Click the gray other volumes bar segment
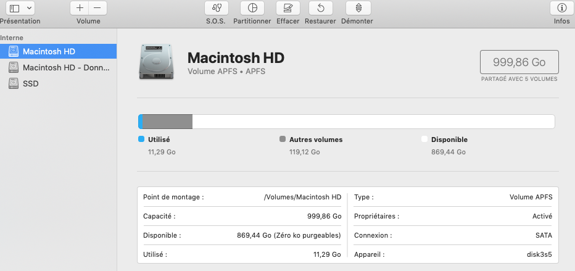 click(167, 122)
